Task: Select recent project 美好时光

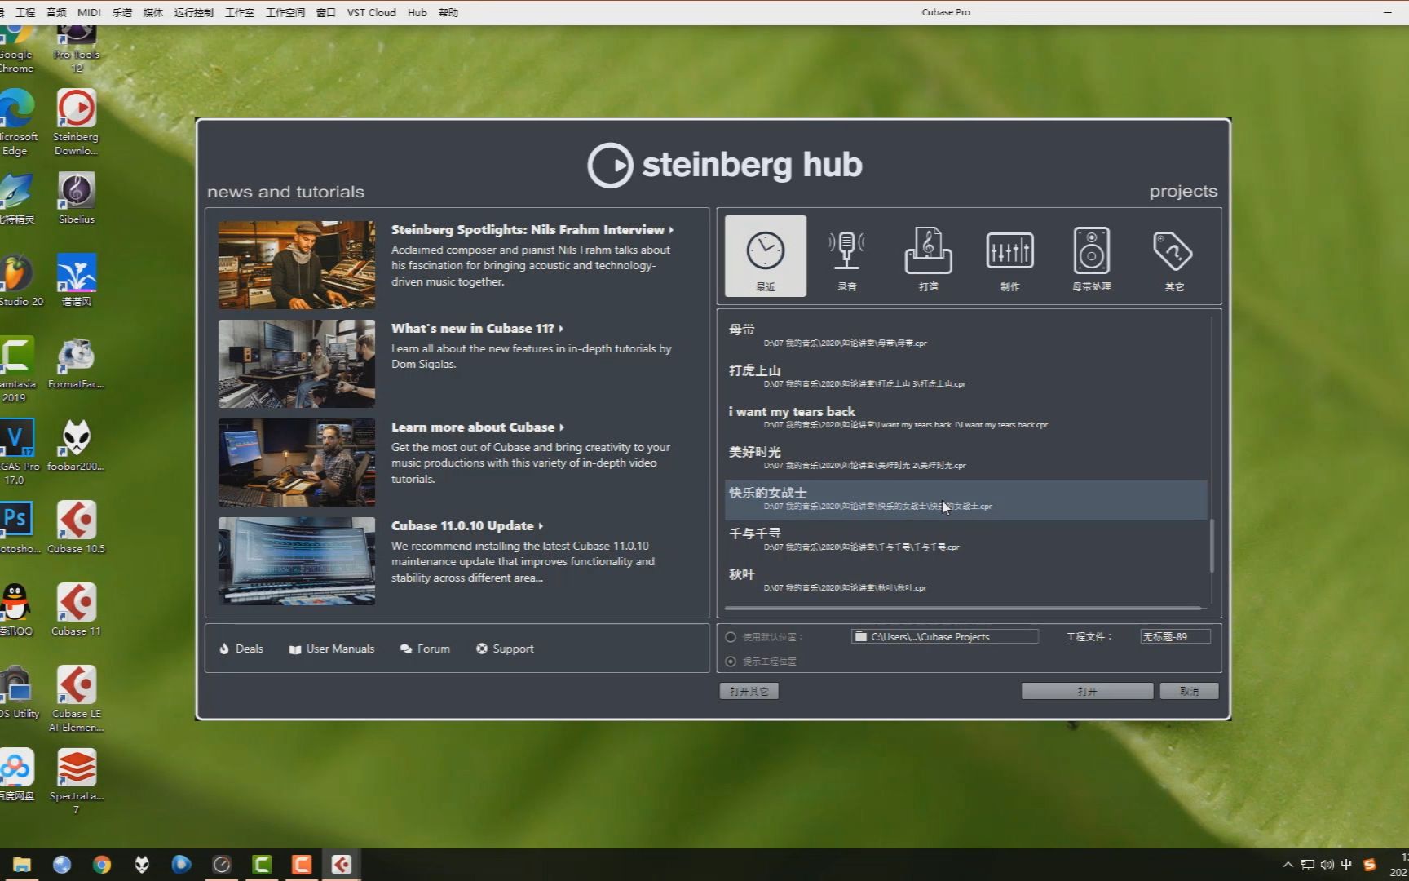Action: point(965,458)
